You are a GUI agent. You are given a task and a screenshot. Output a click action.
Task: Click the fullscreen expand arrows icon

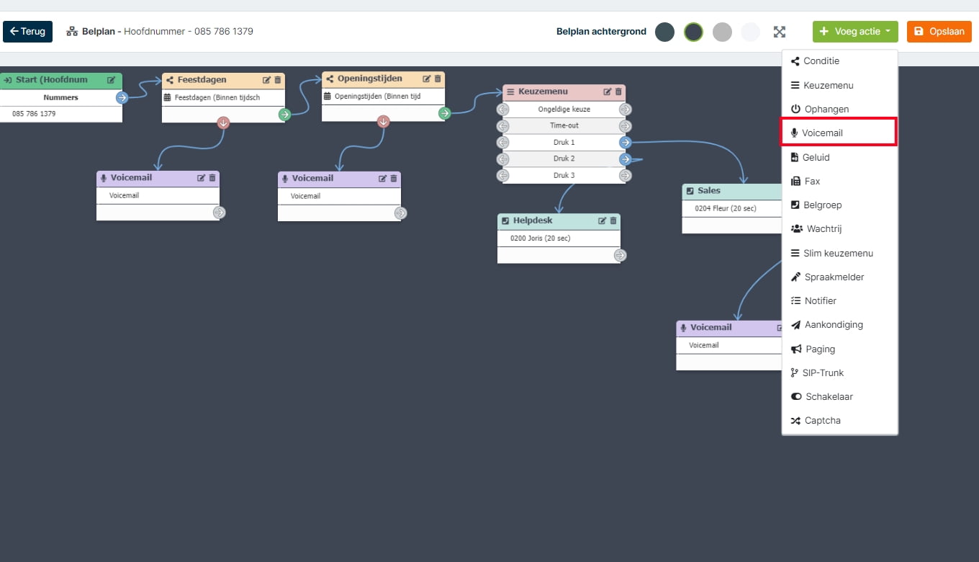pyautogui.click(x=780, y=32)
